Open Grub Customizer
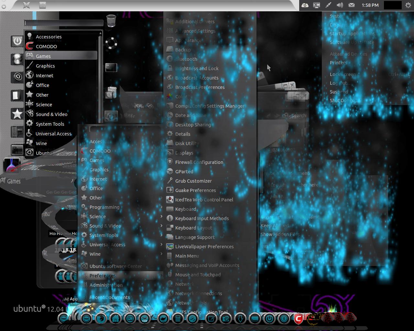The image size is (414, 331). [x=210, y=181]
